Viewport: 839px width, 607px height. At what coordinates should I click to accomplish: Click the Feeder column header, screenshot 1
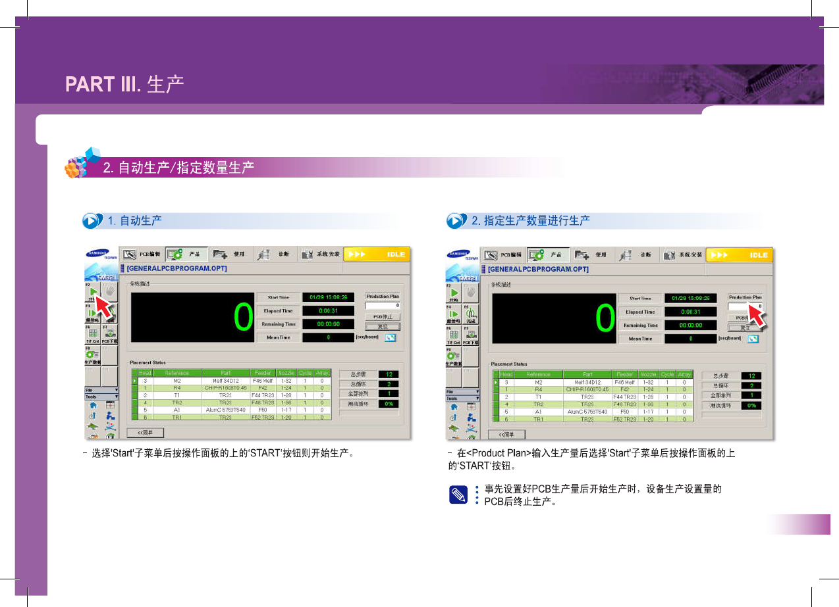(x=263, y=373)
